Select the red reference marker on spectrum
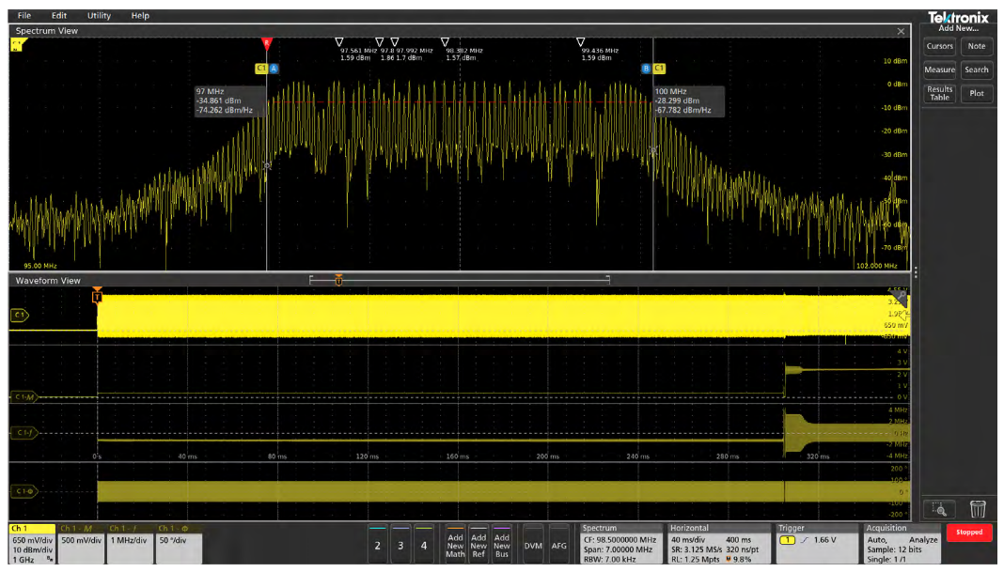This screenshot has width=1004, height=572. click(x=267, y=43)
